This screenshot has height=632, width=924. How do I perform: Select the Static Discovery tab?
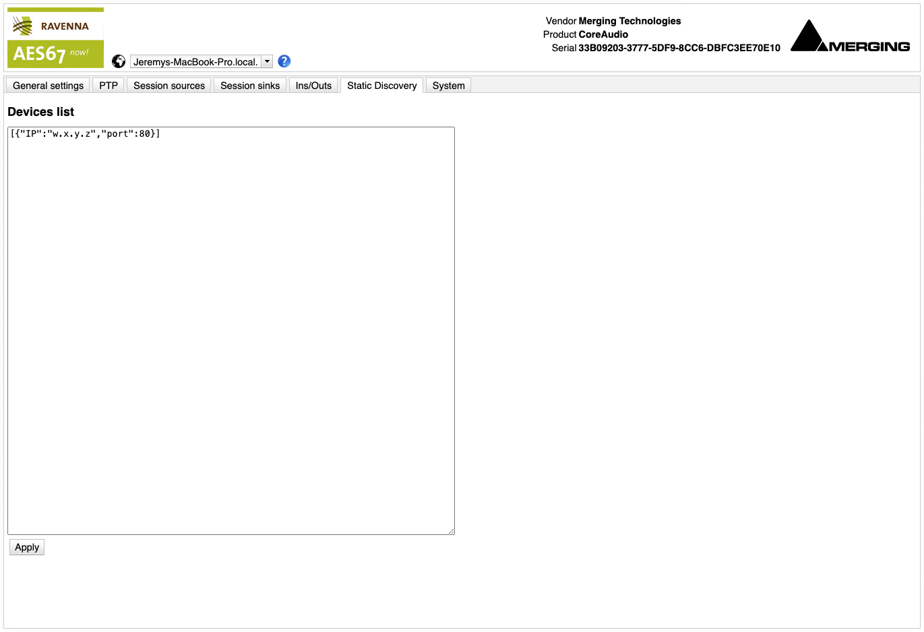point(382,86)
